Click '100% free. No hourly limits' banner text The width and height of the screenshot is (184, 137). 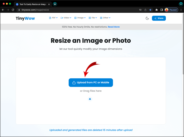point(85,27)
